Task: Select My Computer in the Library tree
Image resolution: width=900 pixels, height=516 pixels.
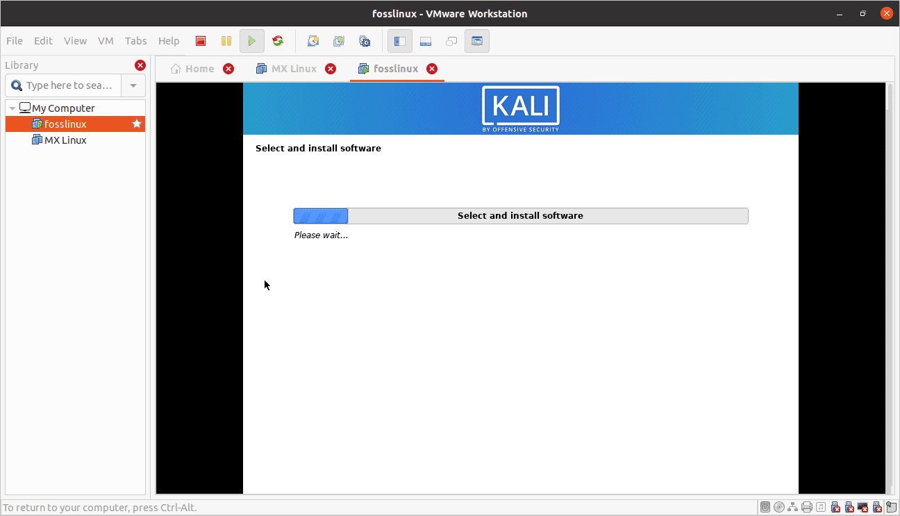Action: (x=75, y=108)
